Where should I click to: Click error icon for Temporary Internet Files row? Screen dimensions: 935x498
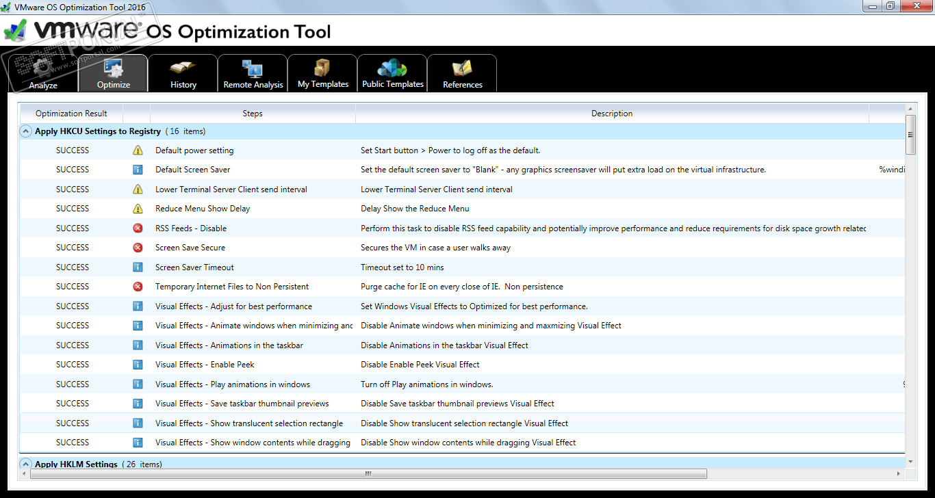138,287
